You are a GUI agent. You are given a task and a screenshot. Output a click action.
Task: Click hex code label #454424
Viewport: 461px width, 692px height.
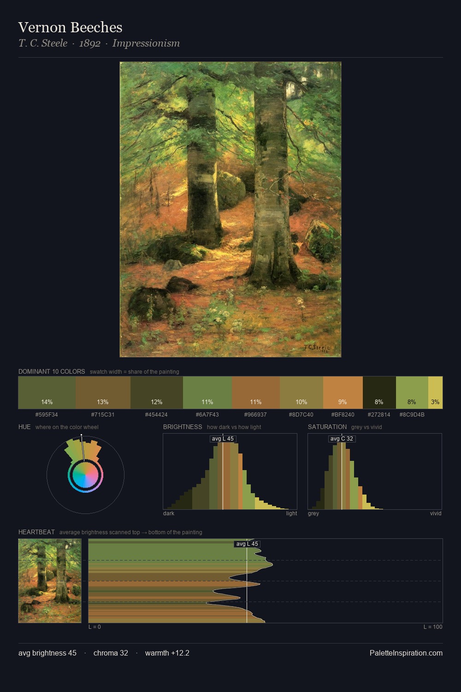tap(157, 415)
